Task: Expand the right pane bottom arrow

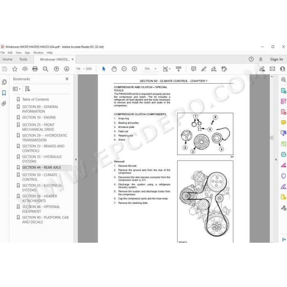Action: [284, 239]
